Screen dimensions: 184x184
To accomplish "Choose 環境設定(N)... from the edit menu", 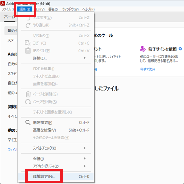I will coord(56,177).
